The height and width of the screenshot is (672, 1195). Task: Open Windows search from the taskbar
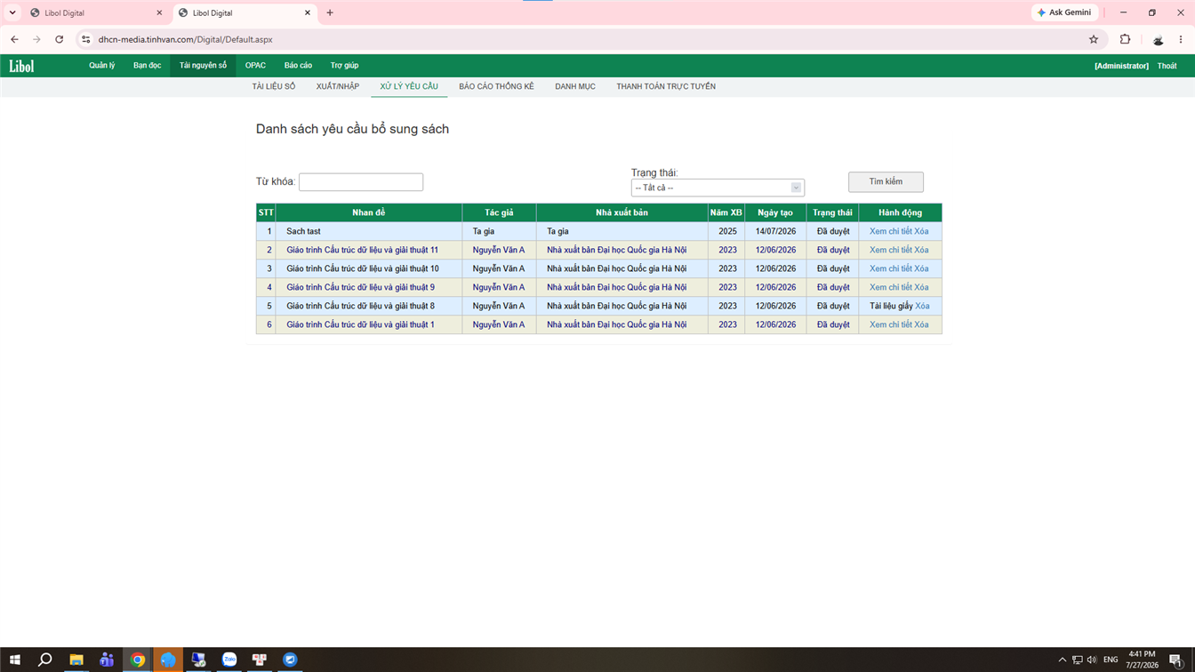(44, 660)
